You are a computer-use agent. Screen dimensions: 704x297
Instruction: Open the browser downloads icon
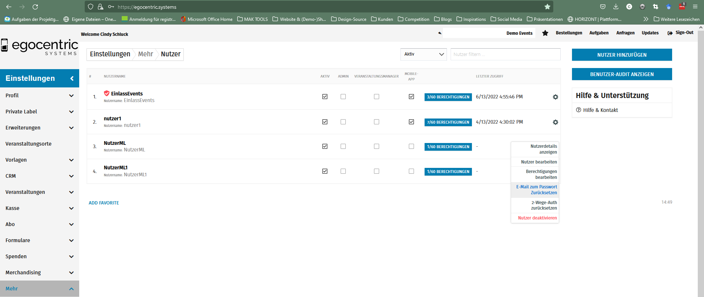click(616, 7)
